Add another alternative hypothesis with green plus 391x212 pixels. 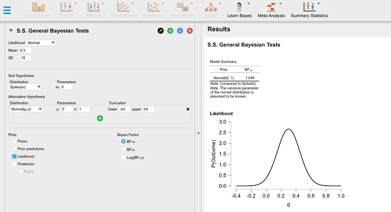pyautogui.click(x=100, y=118)
